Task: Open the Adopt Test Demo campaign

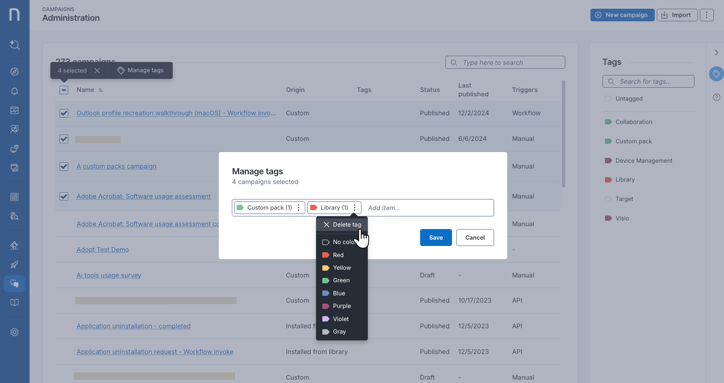Action: tap(103, 249)
